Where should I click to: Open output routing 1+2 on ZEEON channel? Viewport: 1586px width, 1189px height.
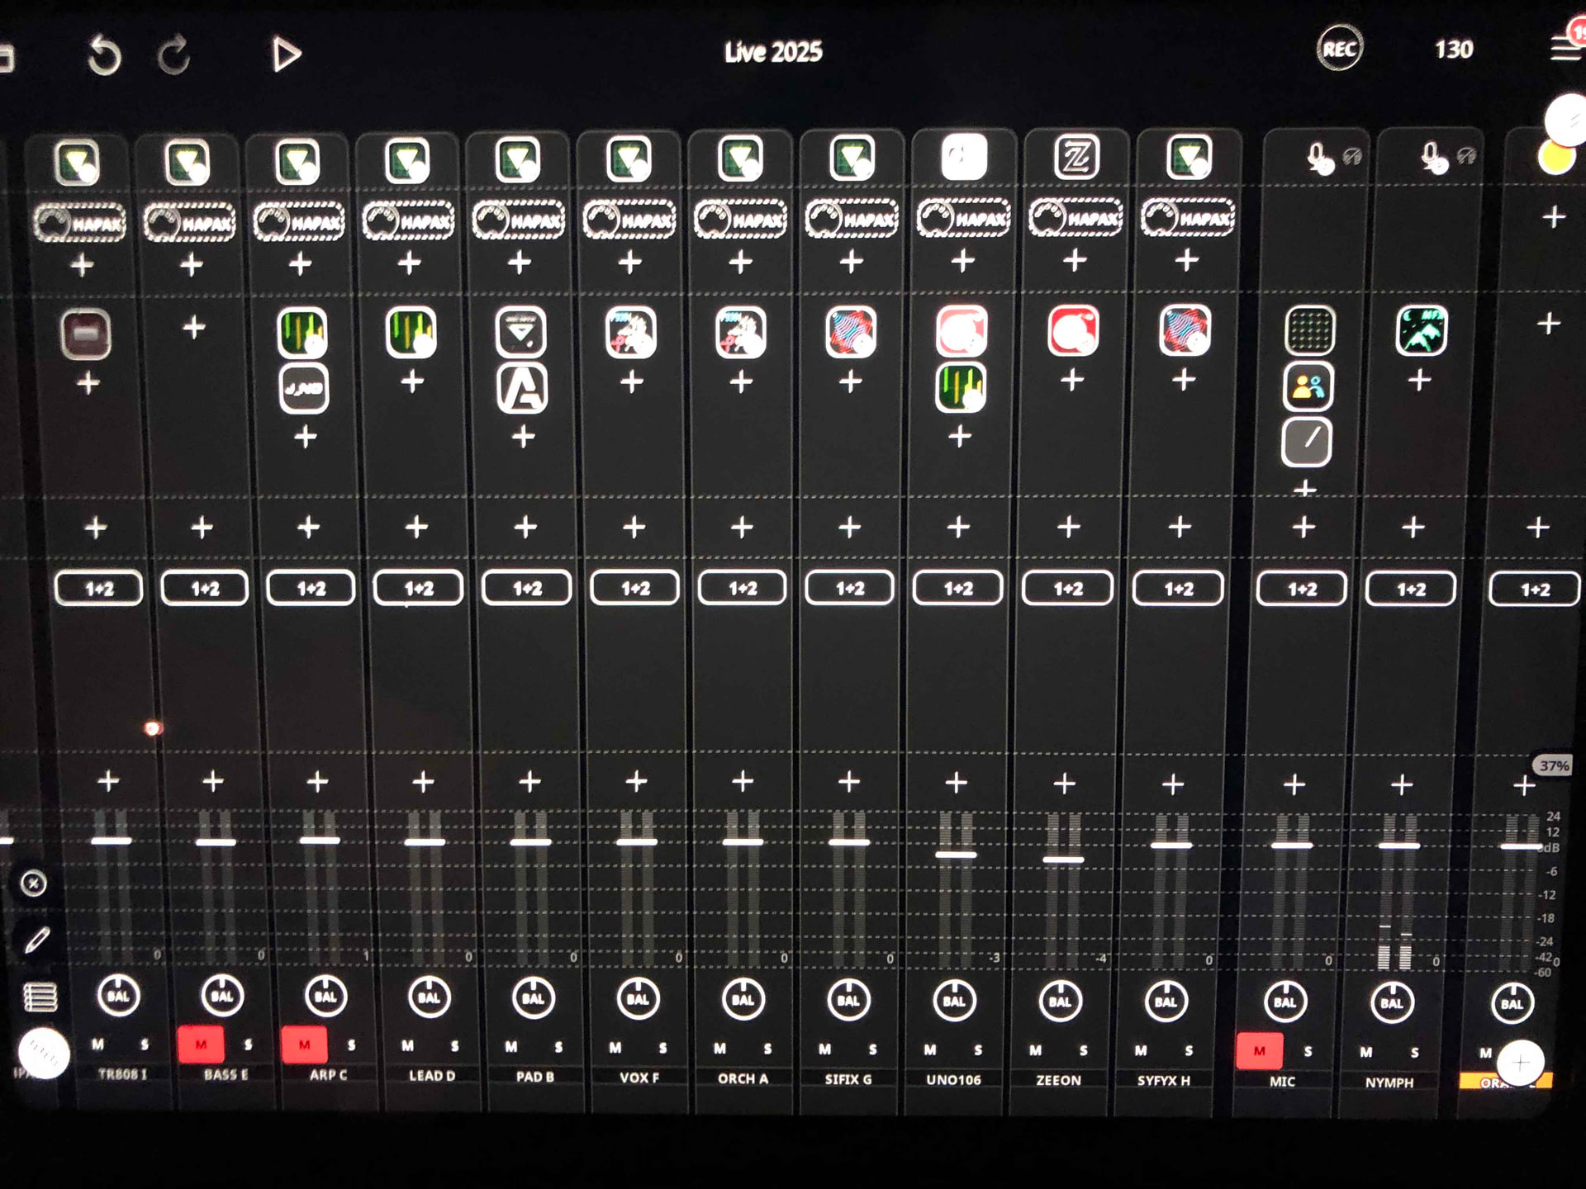1066,590
